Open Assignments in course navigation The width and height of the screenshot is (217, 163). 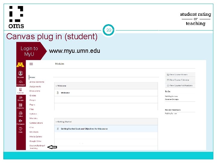click(x=35, y=87)
